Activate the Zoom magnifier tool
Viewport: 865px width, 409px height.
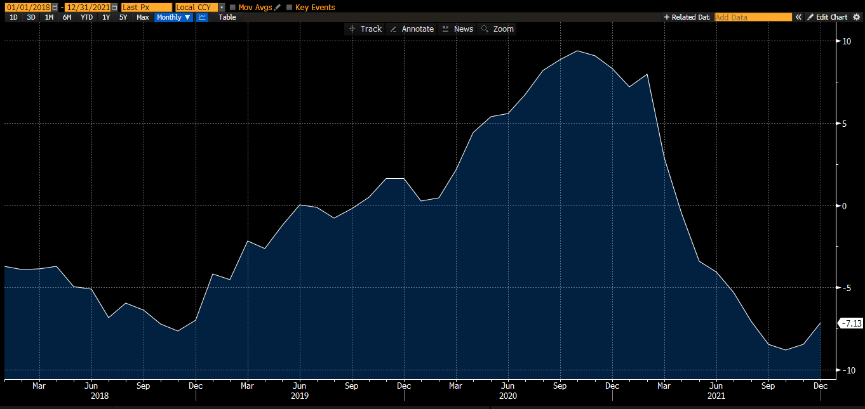tap(497, 29)
